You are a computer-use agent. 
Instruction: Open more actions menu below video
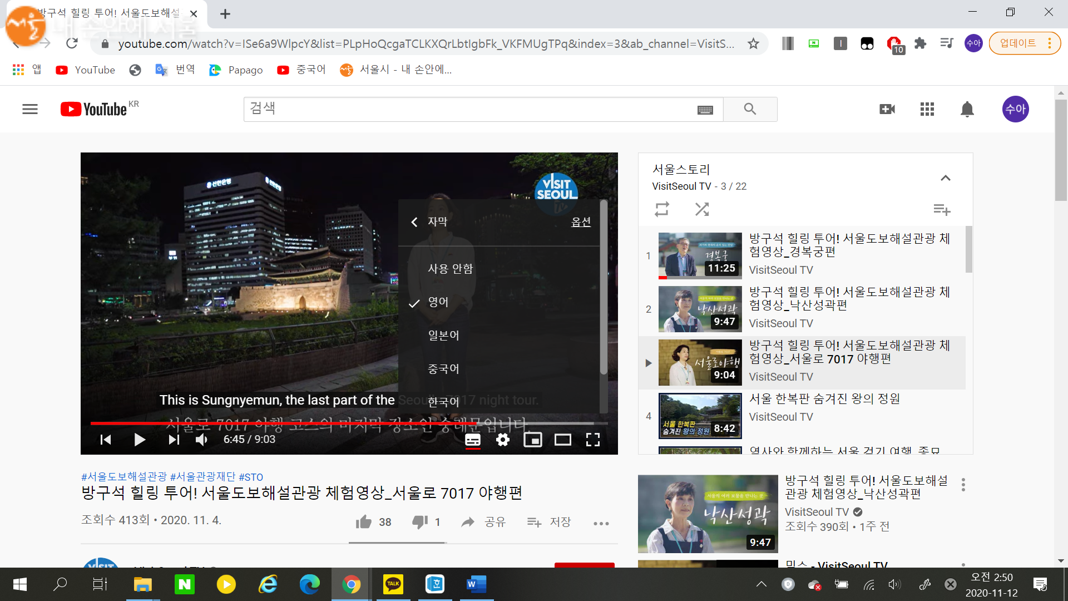pyautogui.click(x=601, y=523)
